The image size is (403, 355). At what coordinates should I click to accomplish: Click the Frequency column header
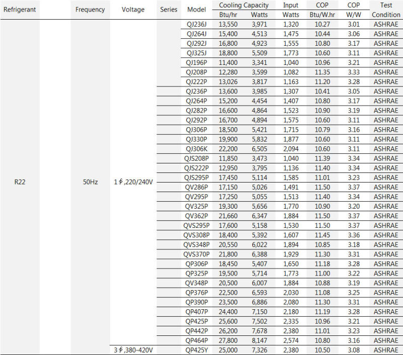90,10
